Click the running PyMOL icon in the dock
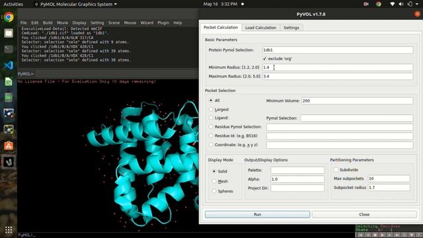Screen dimensions: 423x238 [9, 162]
